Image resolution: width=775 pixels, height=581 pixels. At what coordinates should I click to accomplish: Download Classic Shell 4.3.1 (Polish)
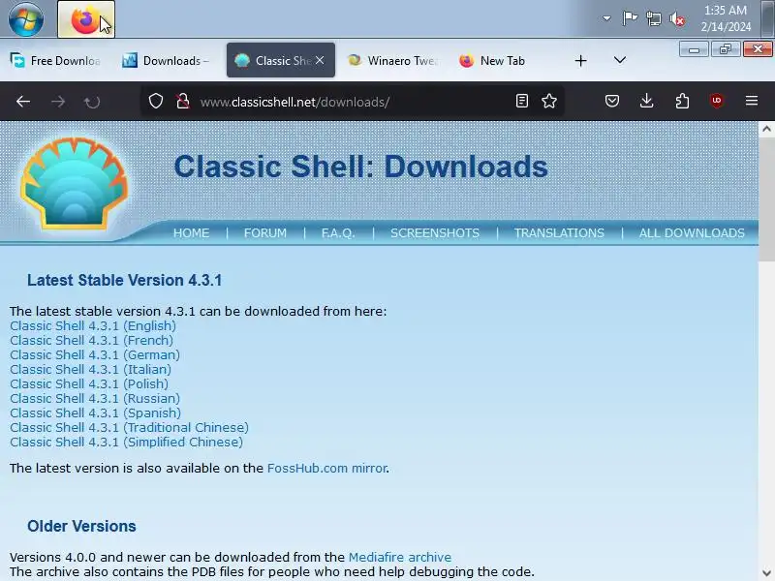(x=89, y=383)
